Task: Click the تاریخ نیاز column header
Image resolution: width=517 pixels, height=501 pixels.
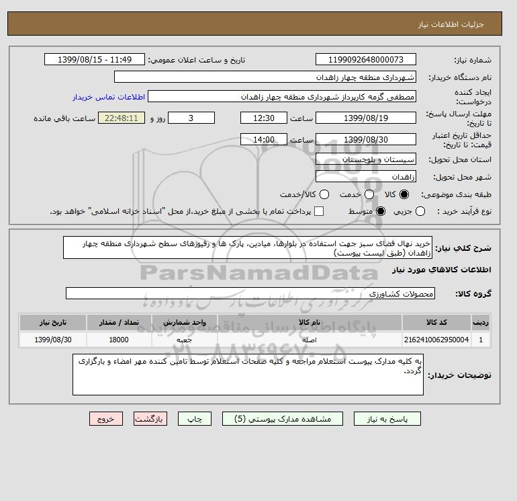Action: click(53, 322)
